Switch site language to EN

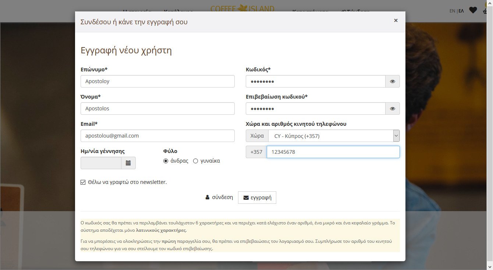pyautogui.click(x=452, y=11)
